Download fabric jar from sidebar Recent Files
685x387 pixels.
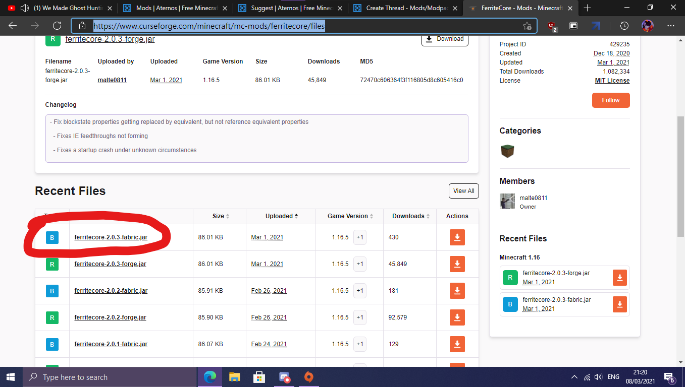(x=619, y=304)
